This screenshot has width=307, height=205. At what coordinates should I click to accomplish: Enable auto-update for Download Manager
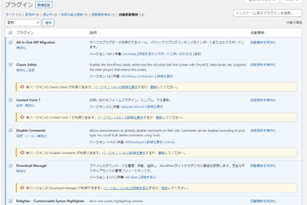tap(263, 165)
